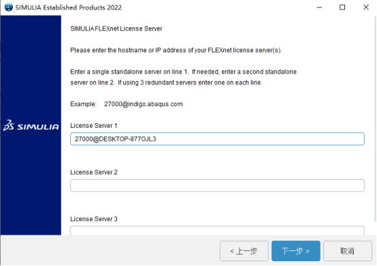Click the hostname or IP address instruction line
The height and width of the screenshot is (266, 377).
tap(176, 50)
